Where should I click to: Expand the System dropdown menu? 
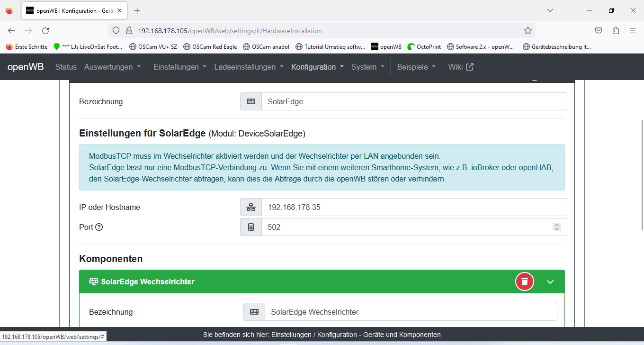(367, 67)
